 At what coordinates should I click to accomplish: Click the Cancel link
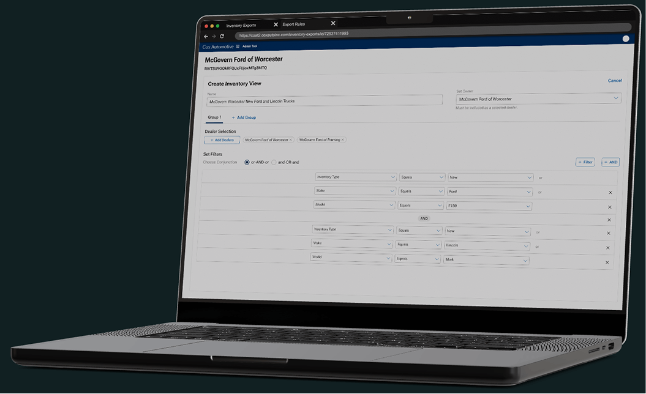click(x=615, y=81)
